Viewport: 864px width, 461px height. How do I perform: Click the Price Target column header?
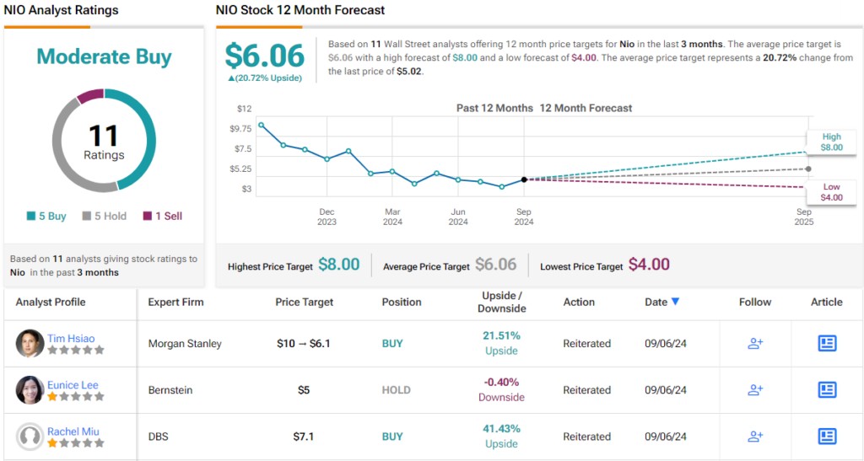(x=304, y=302)
